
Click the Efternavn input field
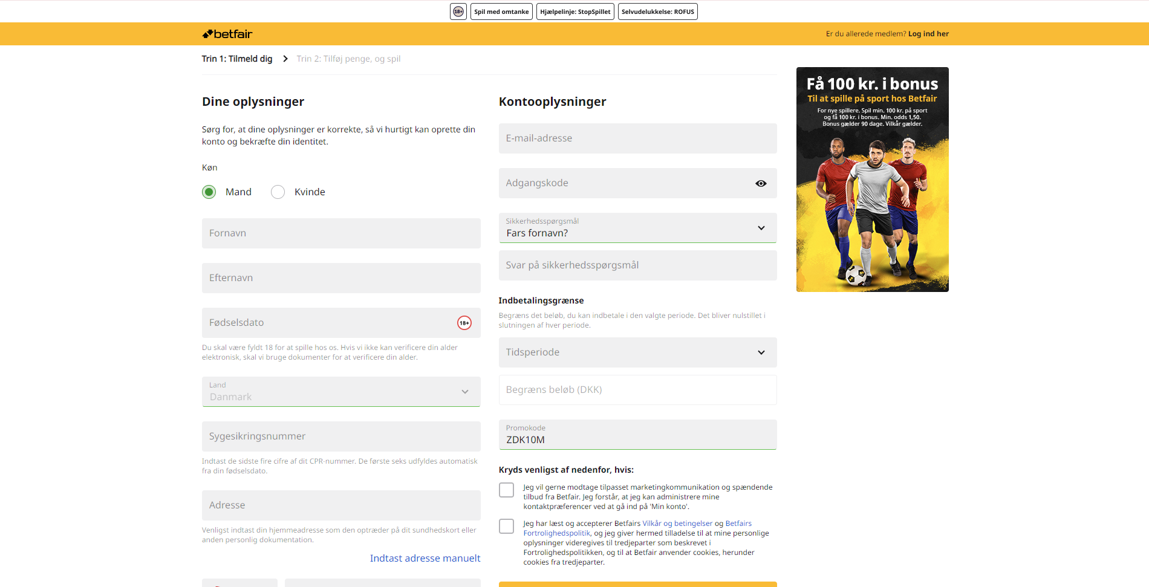(341, 278)
